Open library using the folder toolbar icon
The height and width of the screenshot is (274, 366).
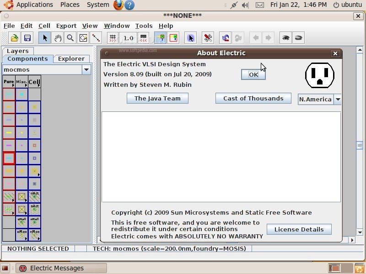15,38
